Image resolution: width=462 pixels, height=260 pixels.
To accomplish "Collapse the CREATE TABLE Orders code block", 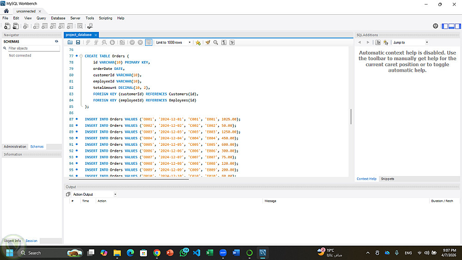I will 81,56.
